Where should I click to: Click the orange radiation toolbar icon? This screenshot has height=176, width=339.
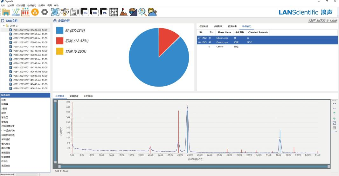[35, 12]
